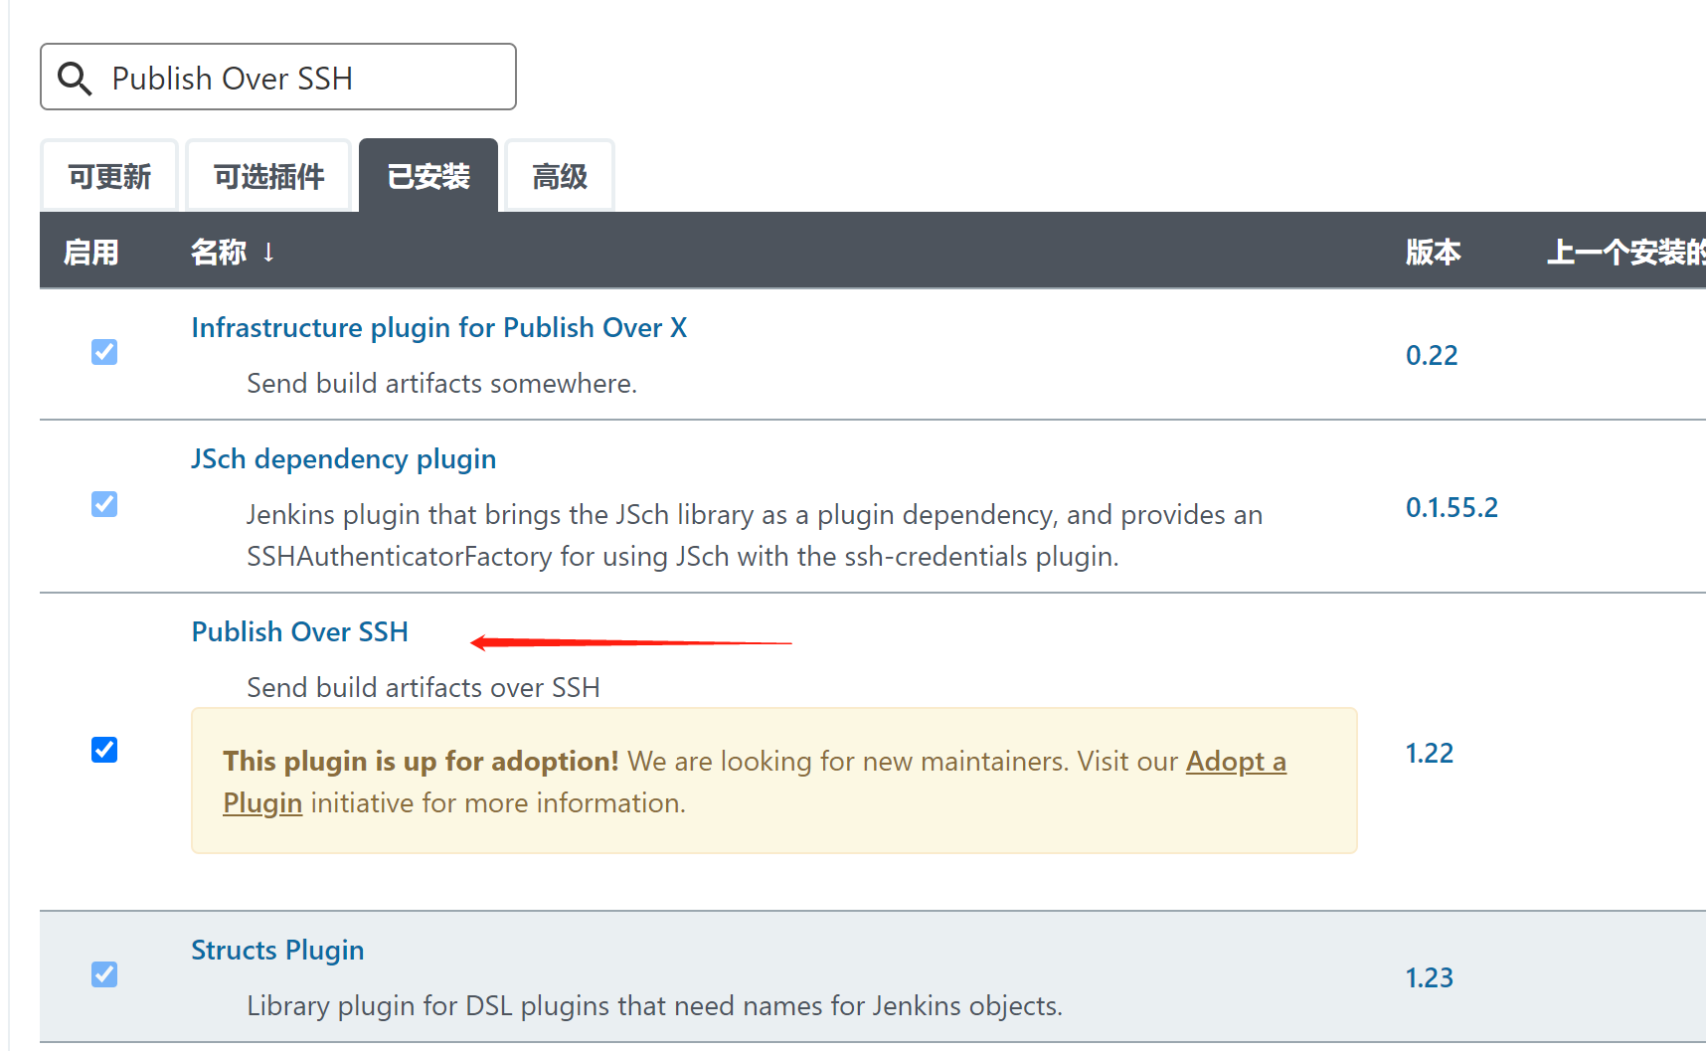Screen dimensions: 1706x1051
Task: Click the 名称 sort arrow
Action: coord(268,252)
